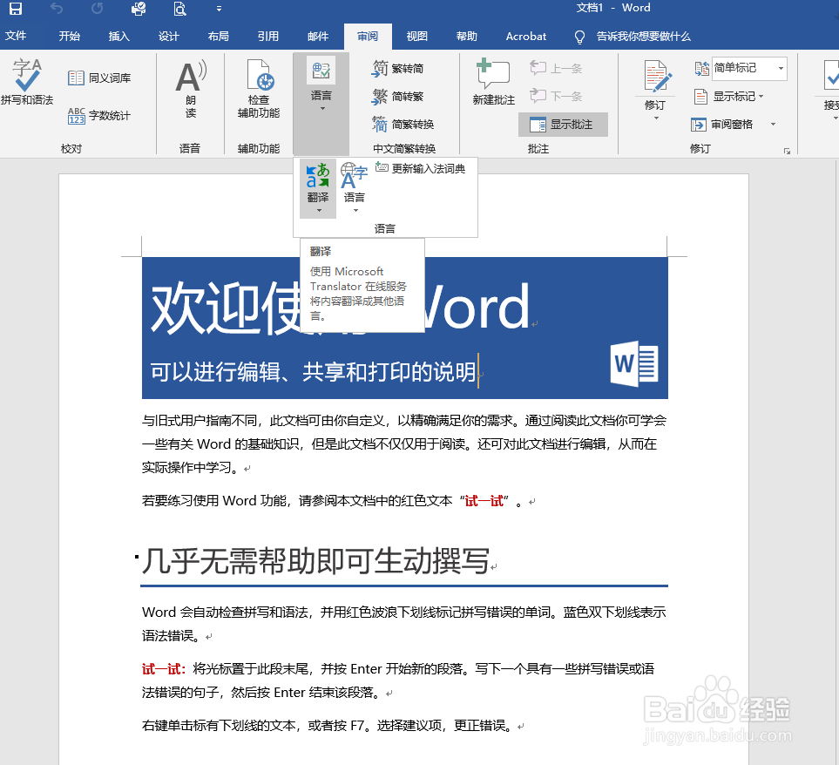This screenshot has height=765, width=839.
Task: Click the subtitle 可以进行编辑、共享和打印的说明
Action: (x=314, y=372)
